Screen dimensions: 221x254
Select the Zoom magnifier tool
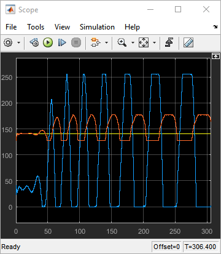pos(122,42)
